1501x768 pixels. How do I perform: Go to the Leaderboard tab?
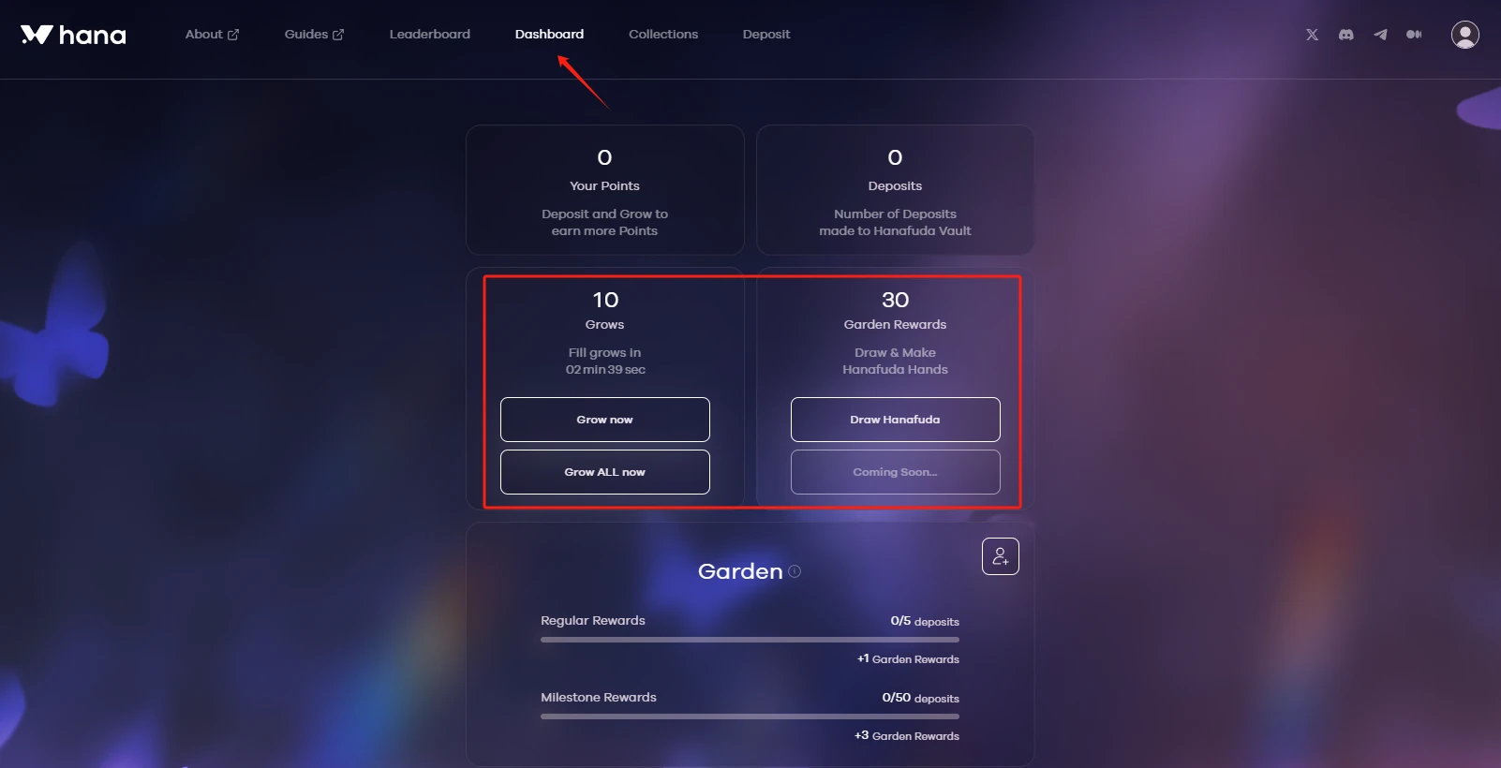click(430, 35)
